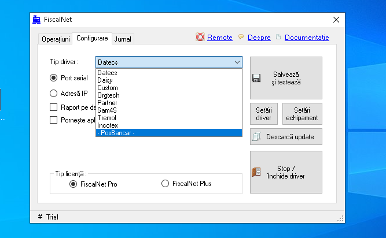386x238 pixels.
Task: Pick Daisy from the driver list
Action: [169, 80]
